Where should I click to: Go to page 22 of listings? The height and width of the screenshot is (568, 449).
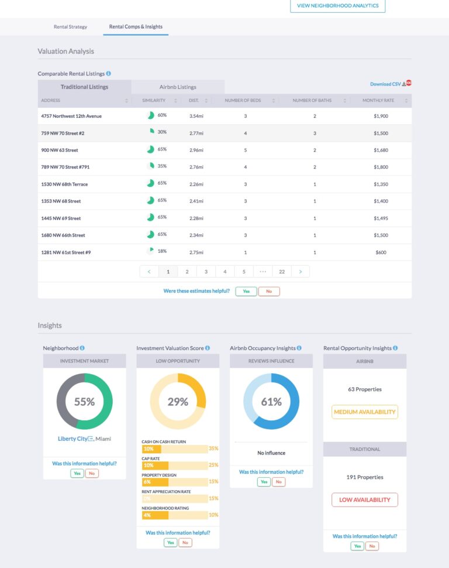[281, 272]
